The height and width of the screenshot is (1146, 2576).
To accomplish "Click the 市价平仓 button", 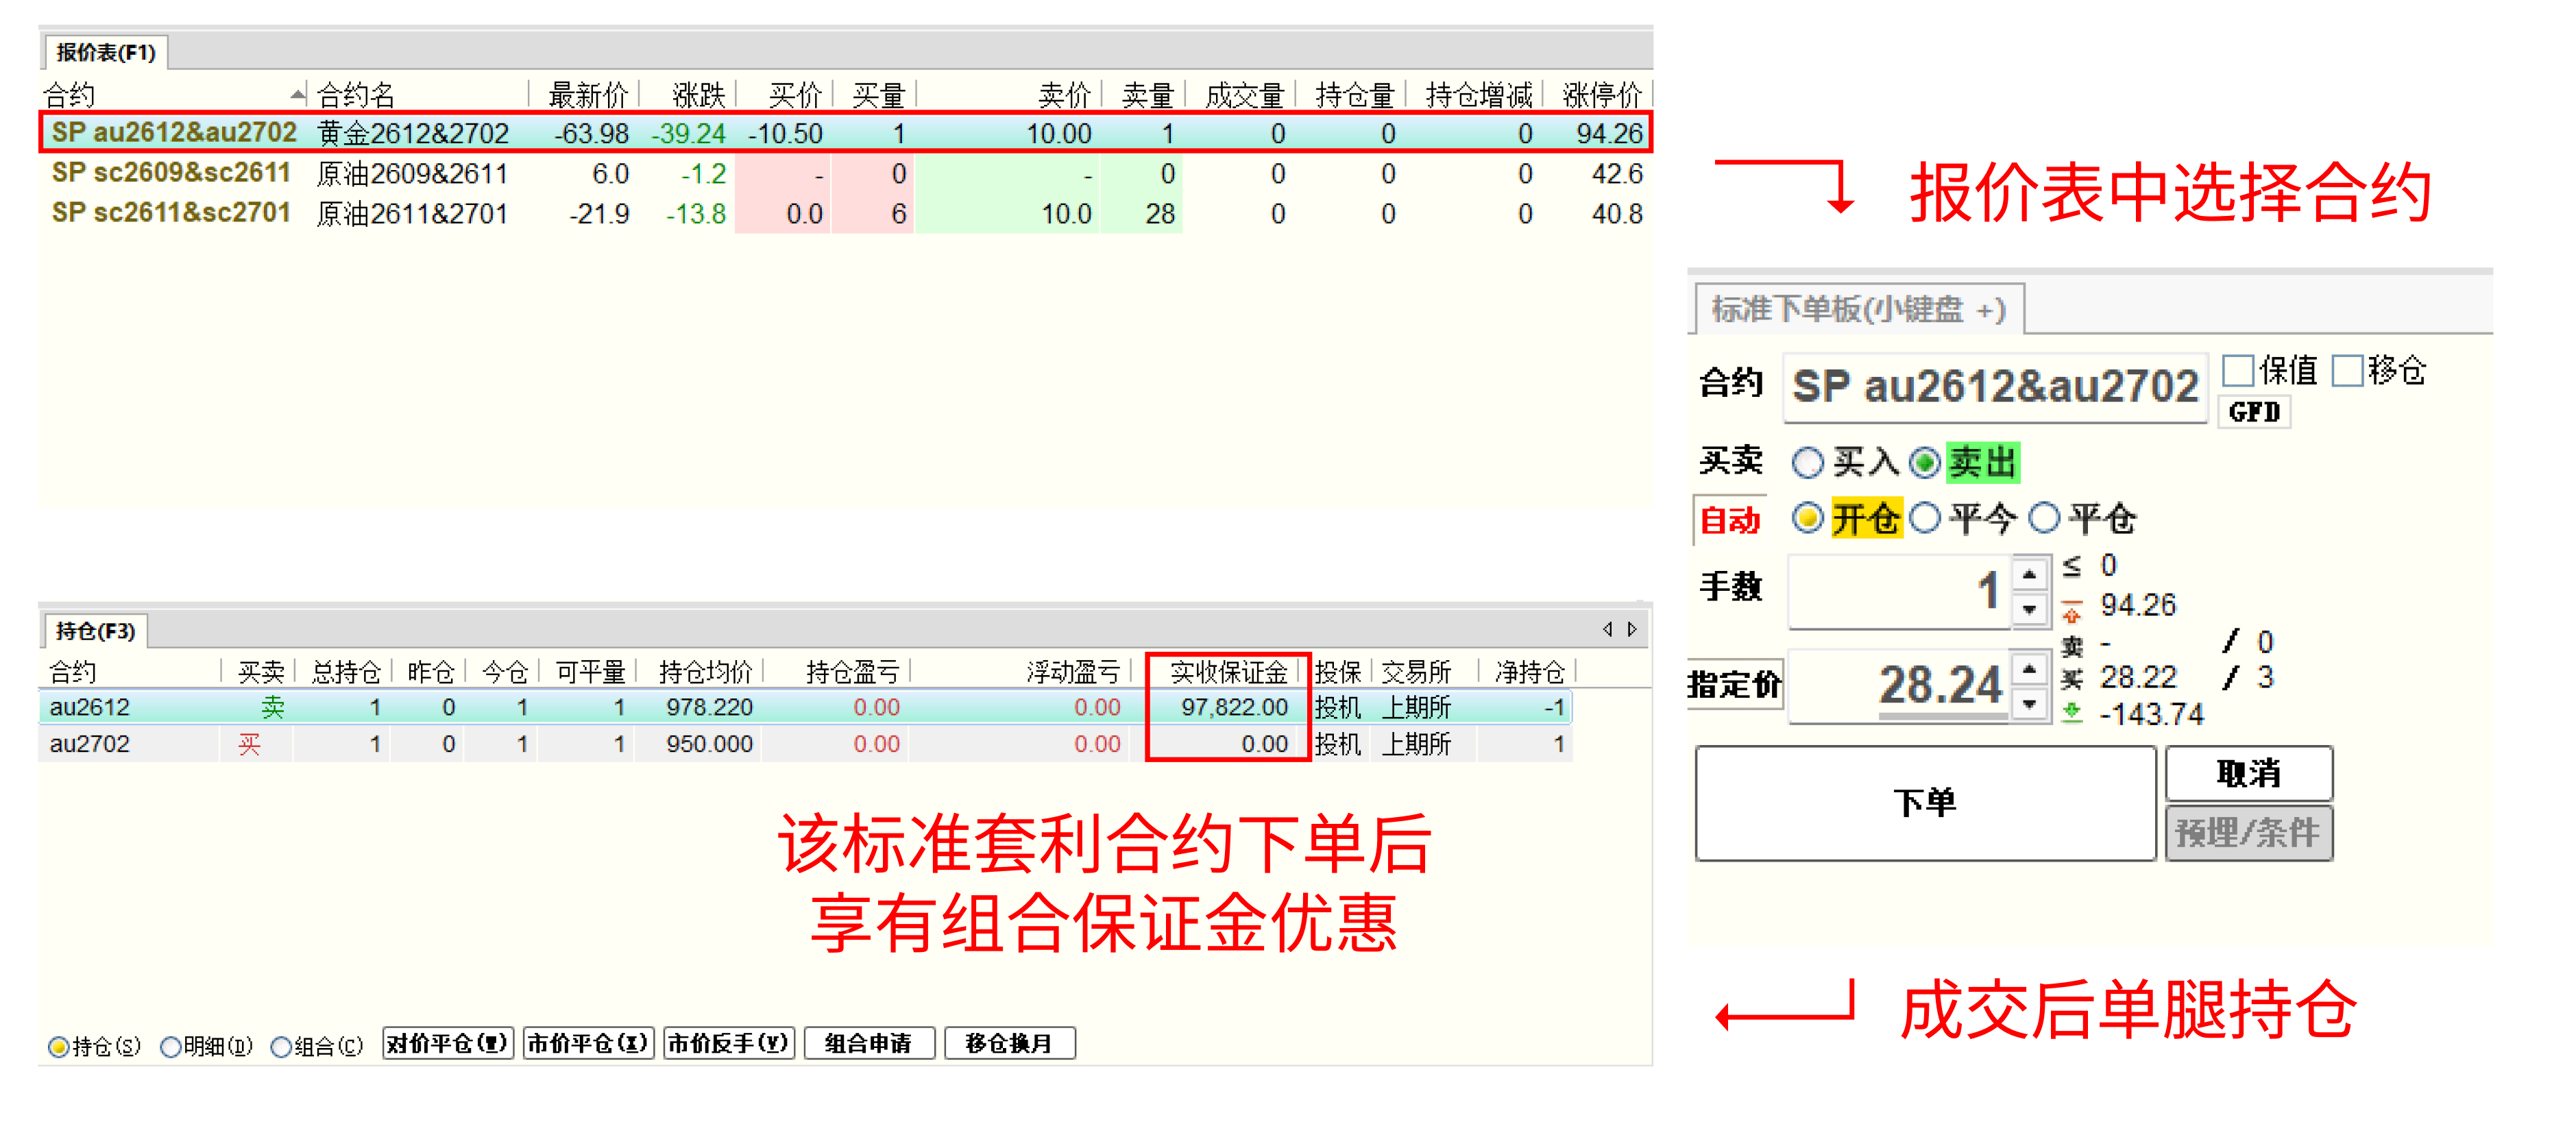I will 588,1044.
